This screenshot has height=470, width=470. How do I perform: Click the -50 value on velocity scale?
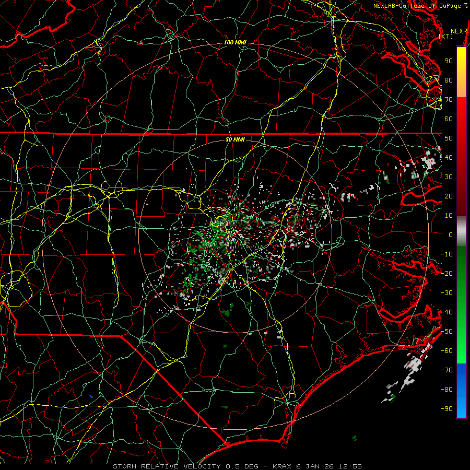tap(446, 332)
